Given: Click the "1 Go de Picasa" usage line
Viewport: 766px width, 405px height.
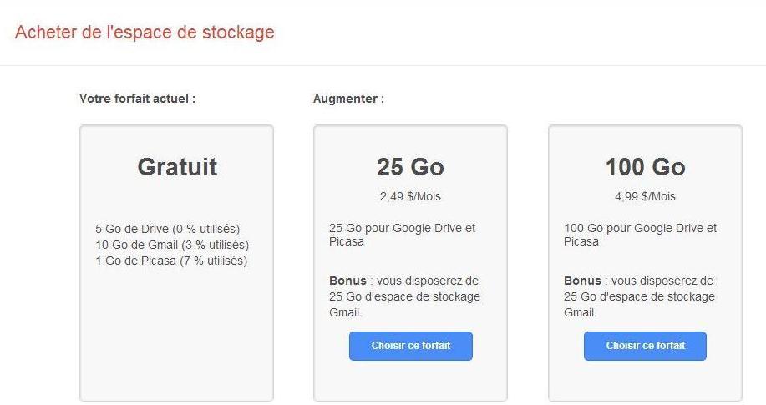Looking at the screenshot, I should [x=171, y=261].
